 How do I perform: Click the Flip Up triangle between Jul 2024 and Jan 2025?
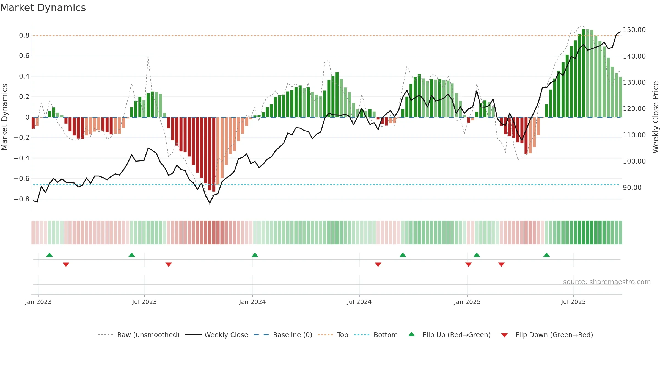tap(403, 255)
